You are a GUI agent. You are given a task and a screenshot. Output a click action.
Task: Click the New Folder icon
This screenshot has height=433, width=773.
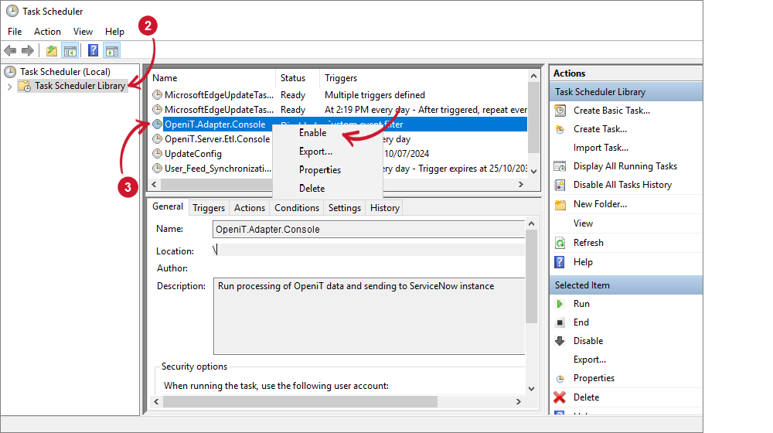pos(560,205)
